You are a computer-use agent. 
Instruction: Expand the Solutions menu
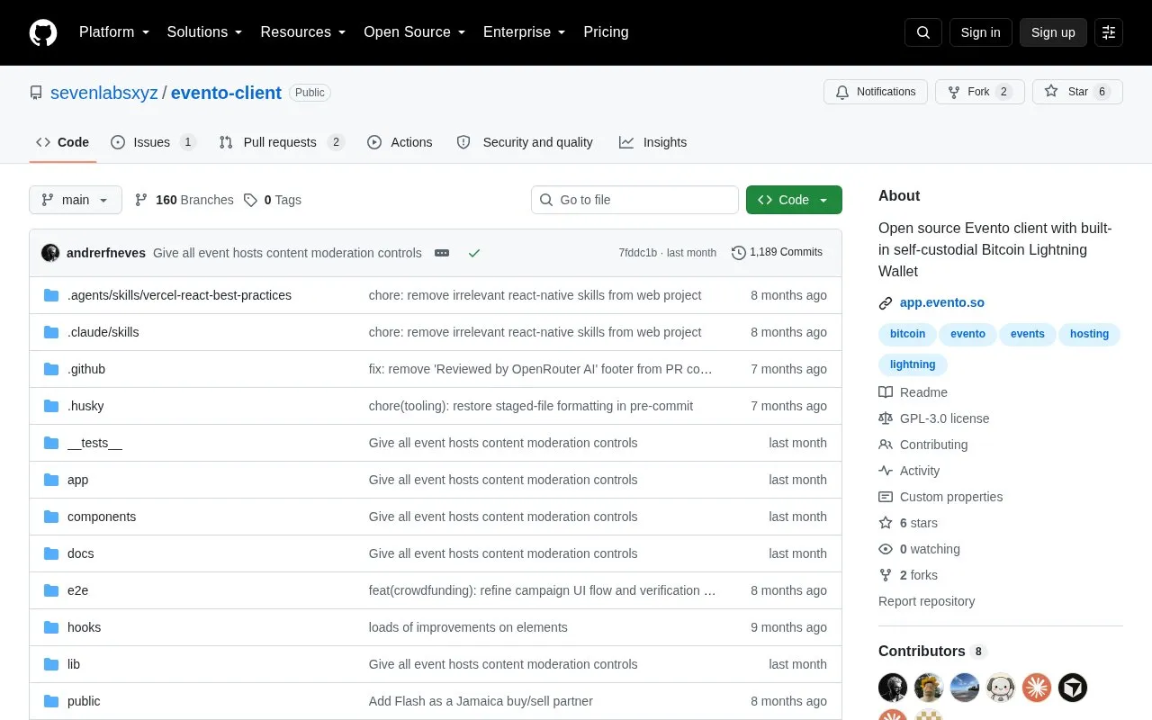(x=204, y=32)
